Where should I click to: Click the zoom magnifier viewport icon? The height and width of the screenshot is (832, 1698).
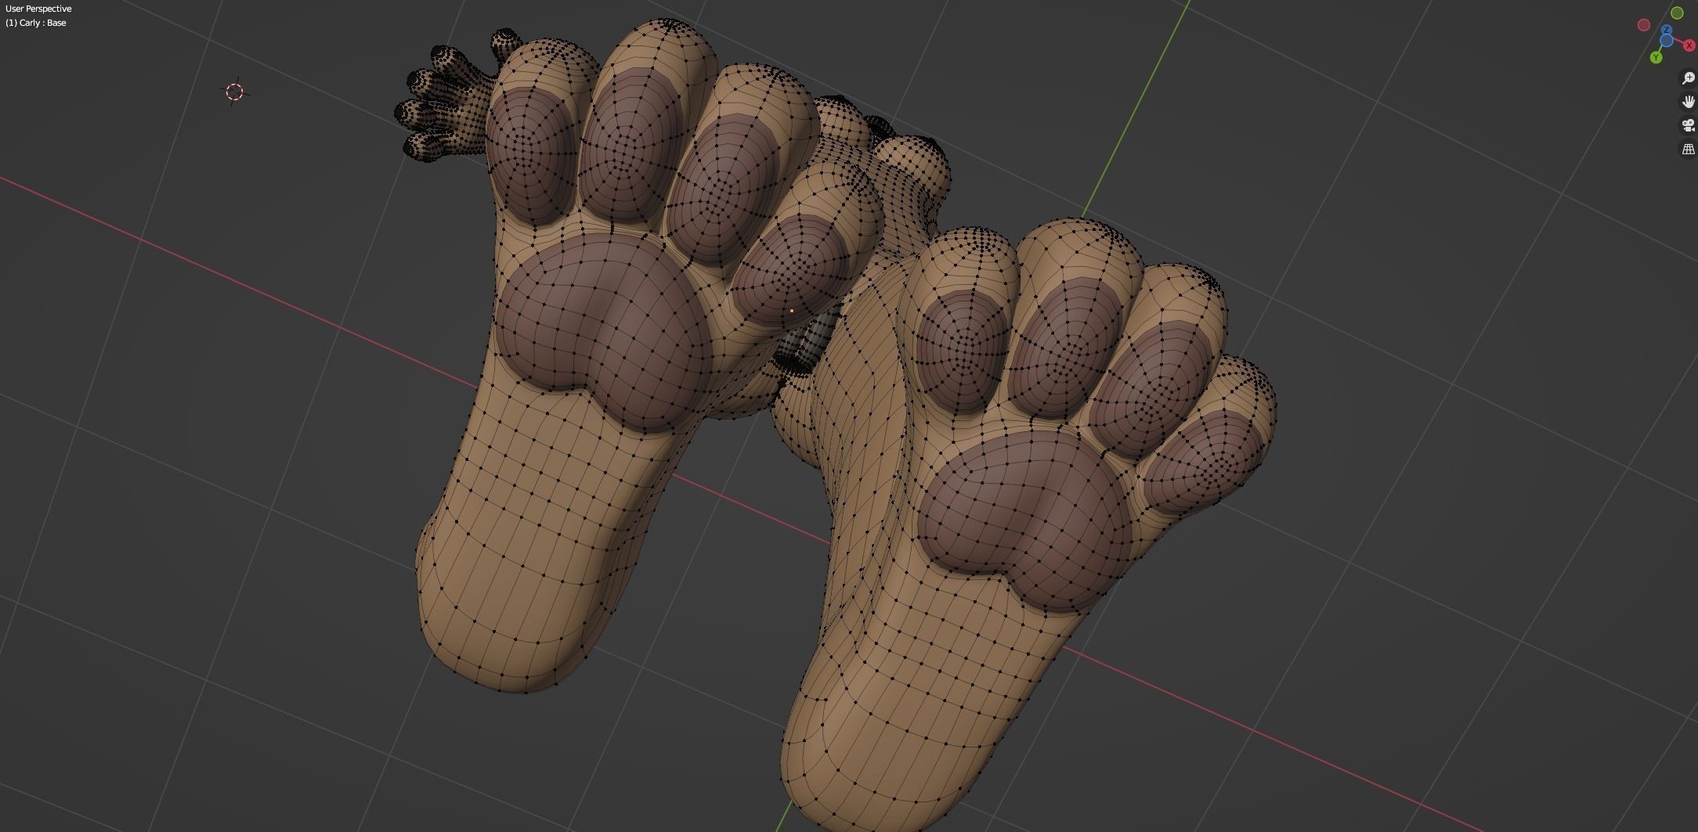click(1689, 78)
